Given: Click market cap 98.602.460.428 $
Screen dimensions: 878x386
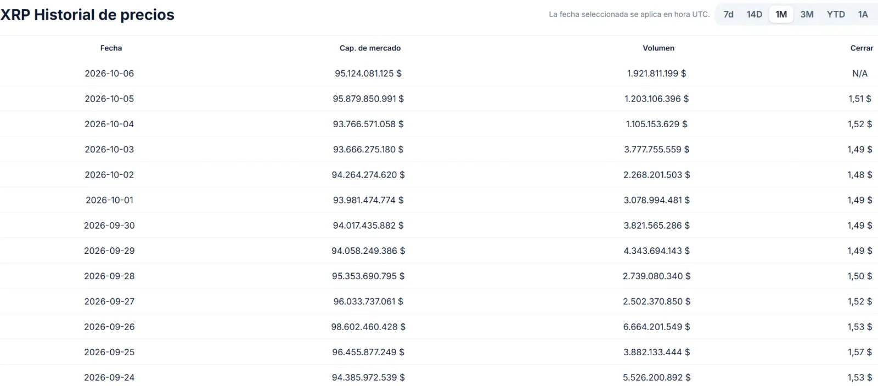Looking at the screenshot, I should [368, 327].
